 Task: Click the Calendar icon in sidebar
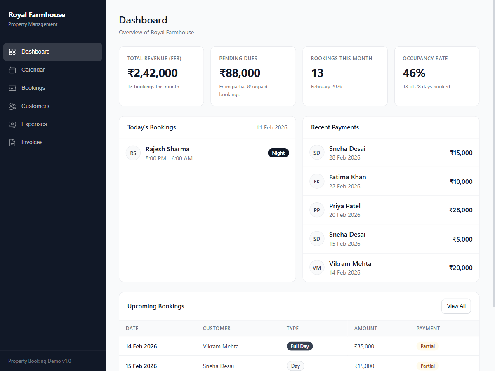(x=12, y=70)
